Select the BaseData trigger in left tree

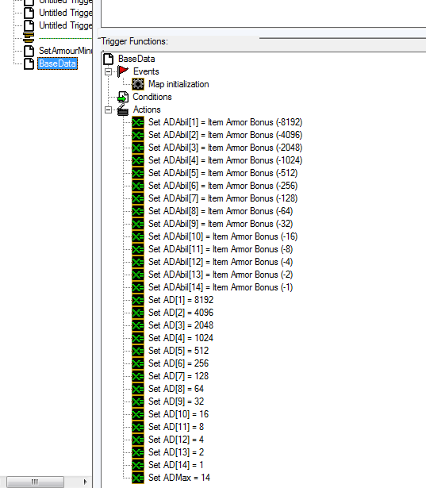pos(57,63)
